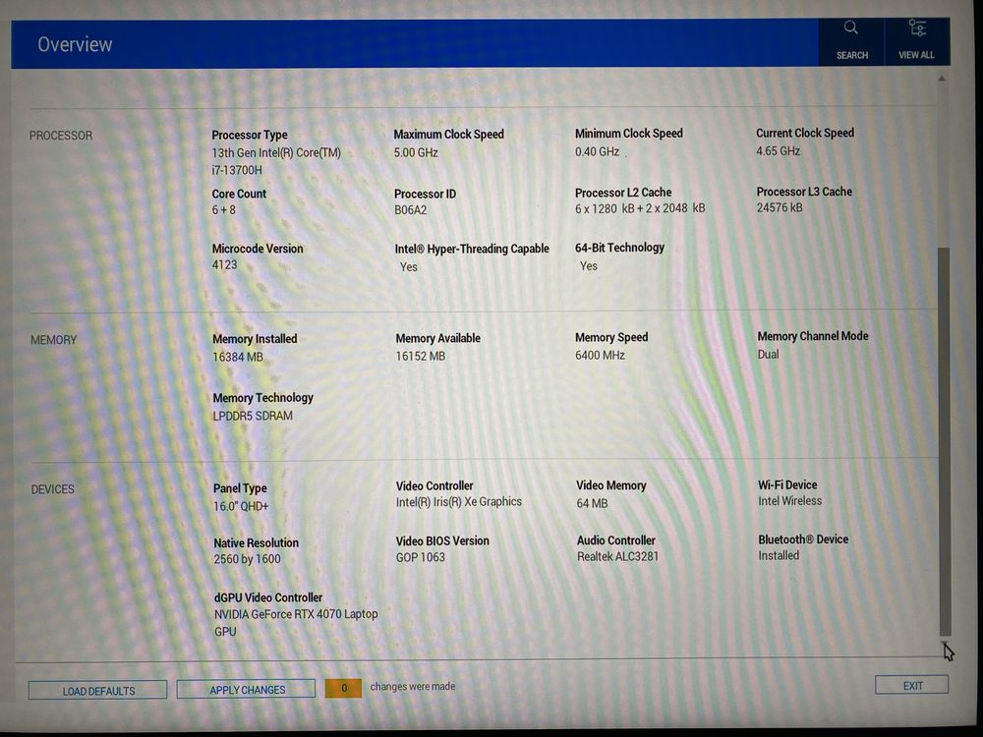Select the Microcode Version label
983x737 pixels.
coord(257,249)
